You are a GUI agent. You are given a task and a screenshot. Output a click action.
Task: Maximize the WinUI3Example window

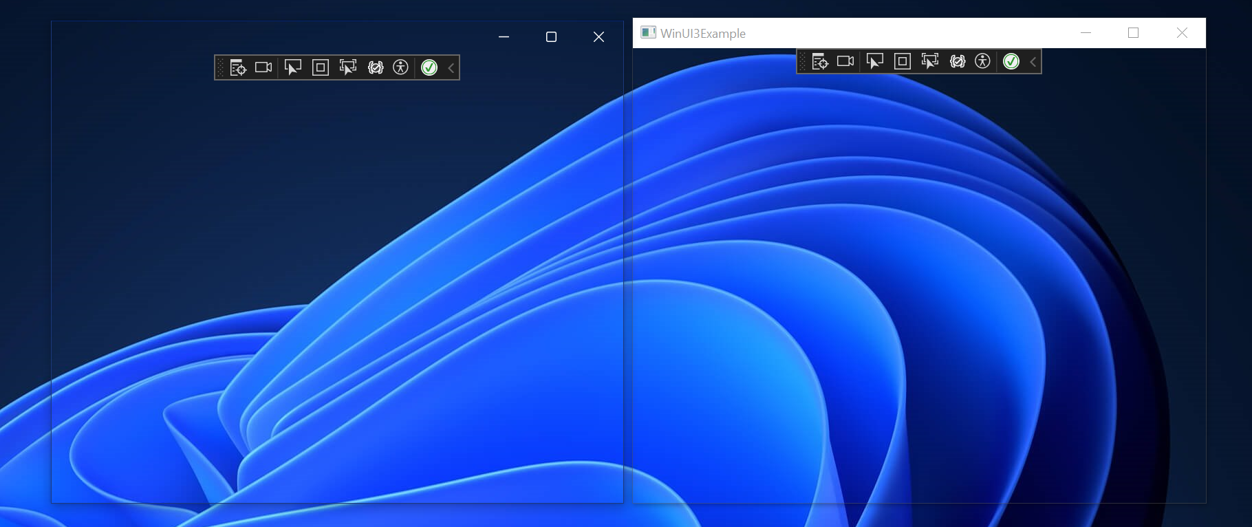pos(1134,32)
